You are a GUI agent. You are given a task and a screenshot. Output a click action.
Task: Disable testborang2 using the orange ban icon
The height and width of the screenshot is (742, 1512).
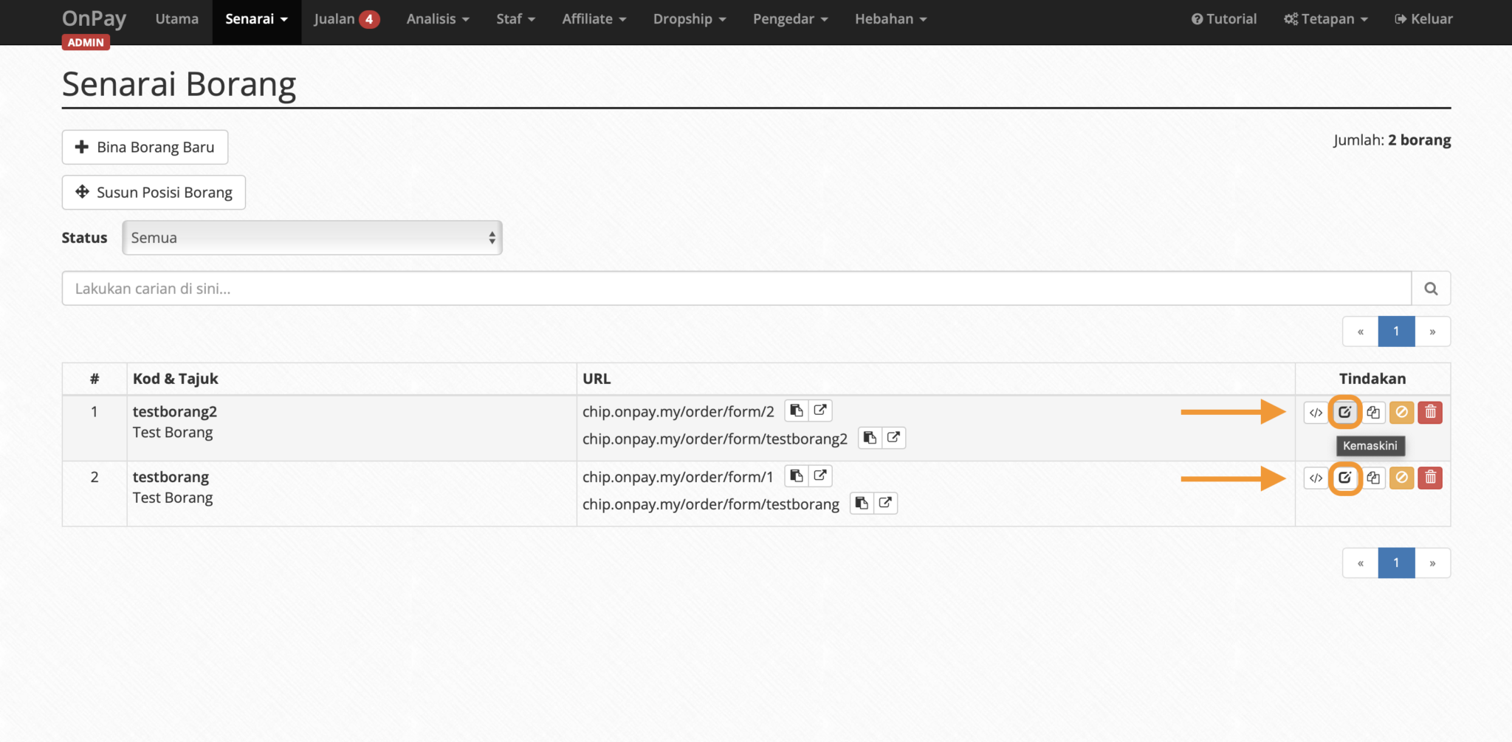(1401, 412)
